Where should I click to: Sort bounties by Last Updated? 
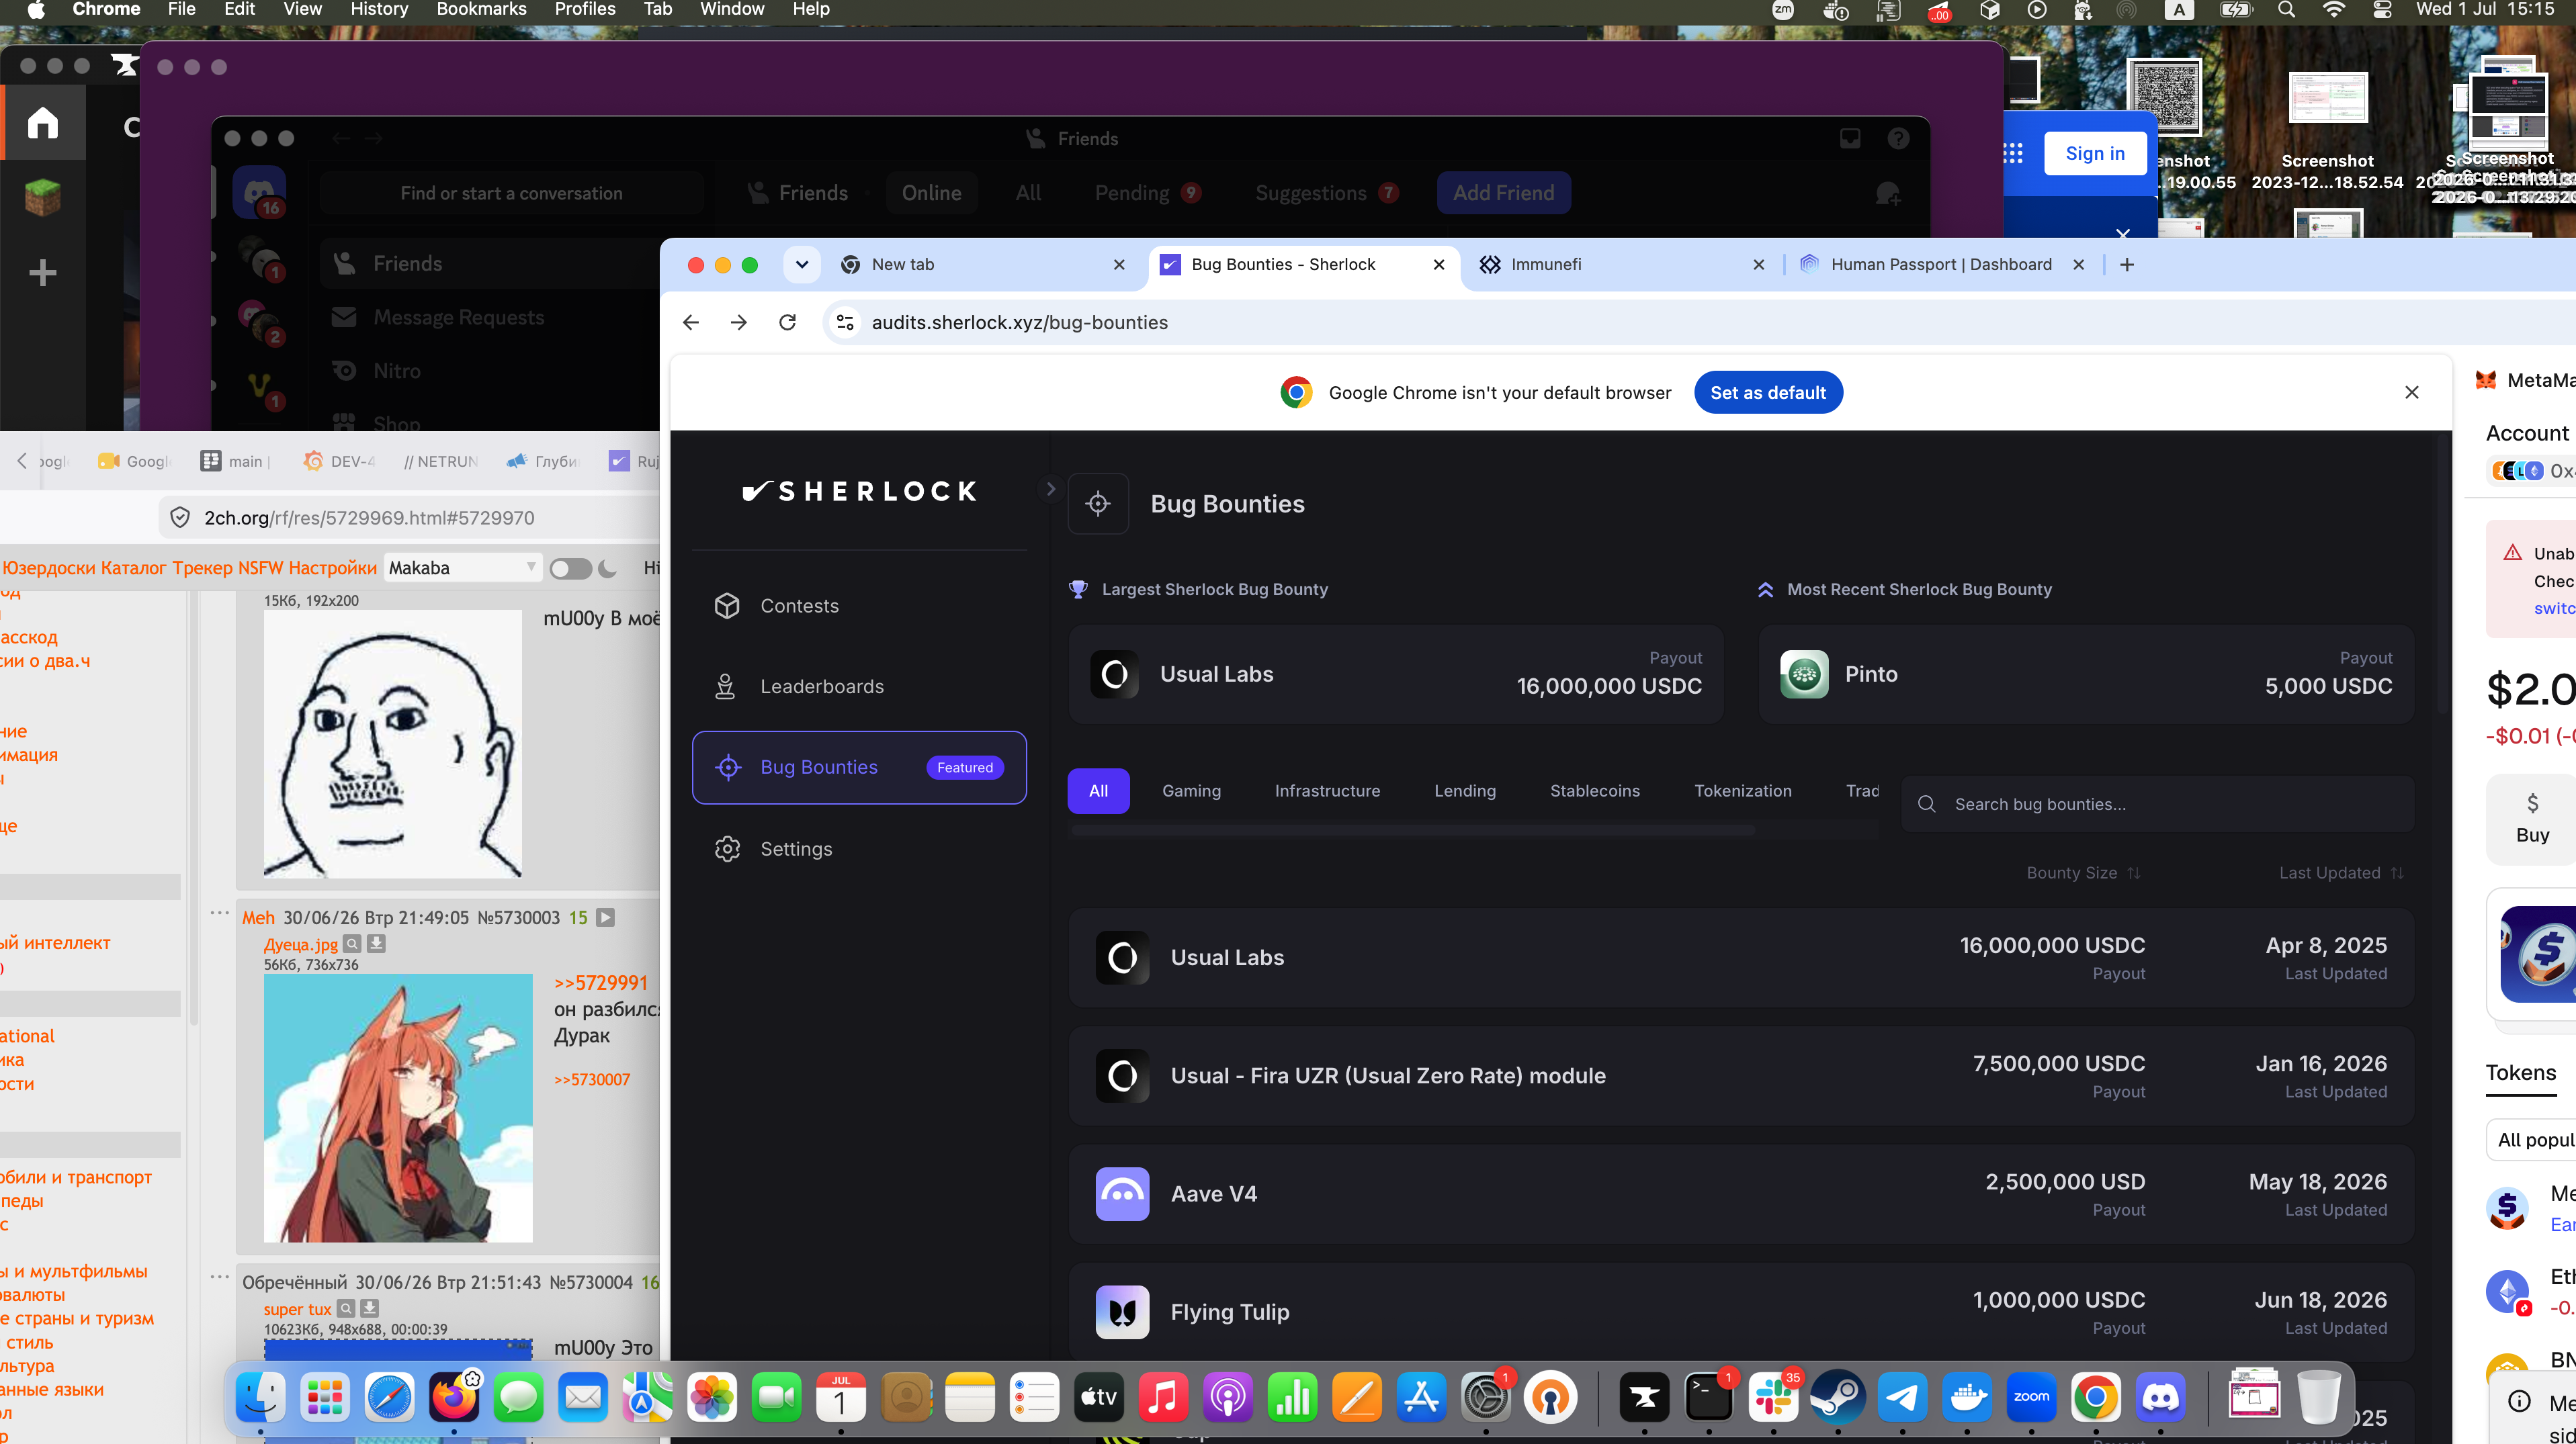click(2340, 872)
